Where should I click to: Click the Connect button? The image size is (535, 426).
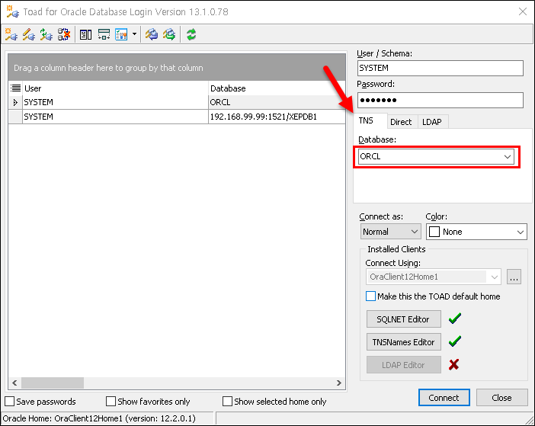(444, 397)
